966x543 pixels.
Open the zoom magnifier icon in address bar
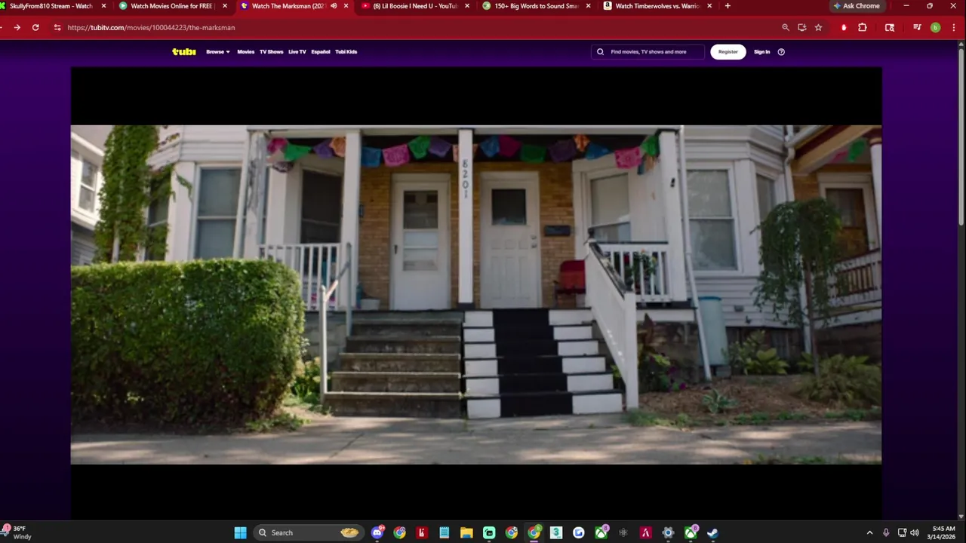pyautogui.click(x=786, y=27)
